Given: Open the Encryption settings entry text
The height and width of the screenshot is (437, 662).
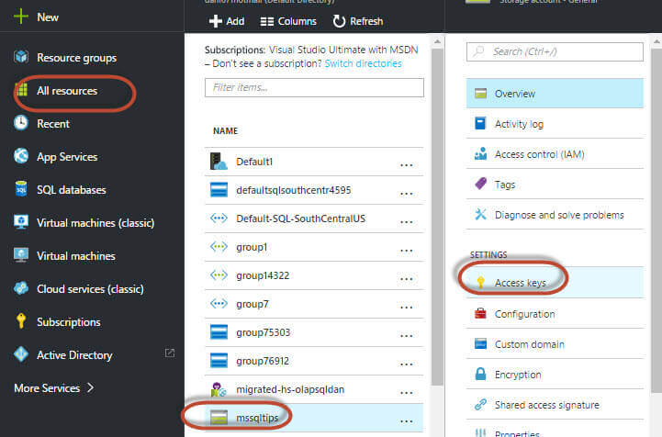Looking at the screenshot, I should click(x=518, y=375).
